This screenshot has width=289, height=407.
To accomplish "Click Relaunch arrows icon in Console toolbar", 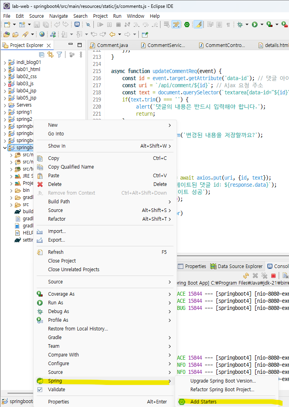I will tap(246, 276).
